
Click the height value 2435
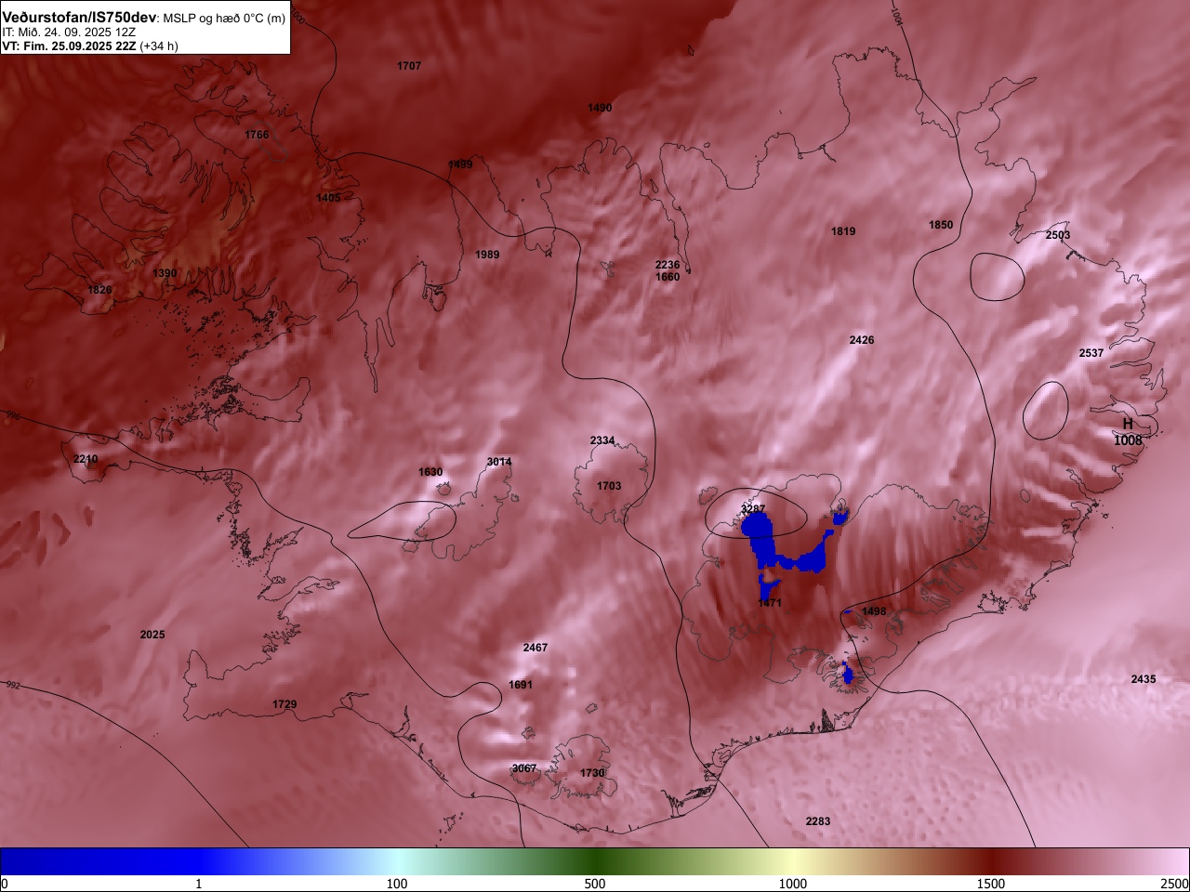point(1144,679)
